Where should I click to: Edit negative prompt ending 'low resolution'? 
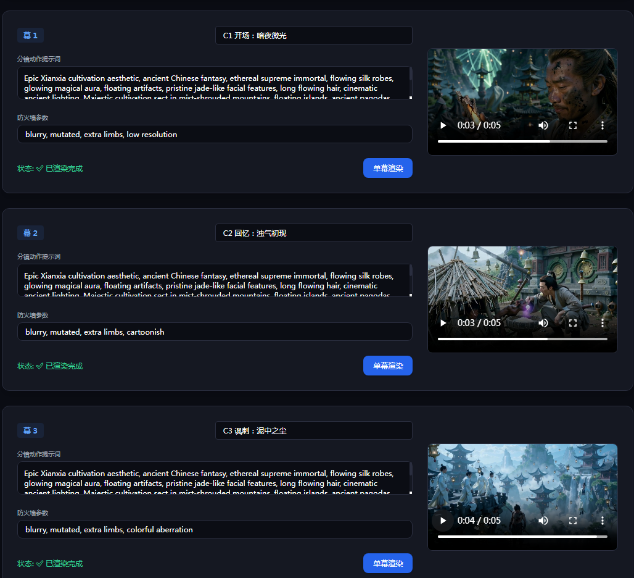[x=215, y=134]
